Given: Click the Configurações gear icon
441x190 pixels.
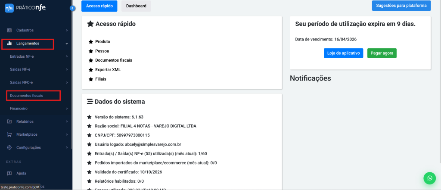Looking at the screenshot, I should (9, 147).
